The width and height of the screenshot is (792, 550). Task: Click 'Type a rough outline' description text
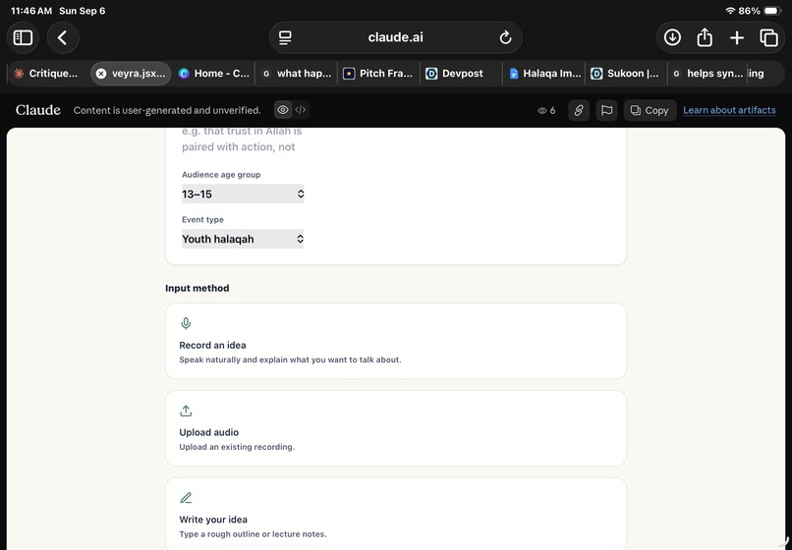[x=253, y=534]
